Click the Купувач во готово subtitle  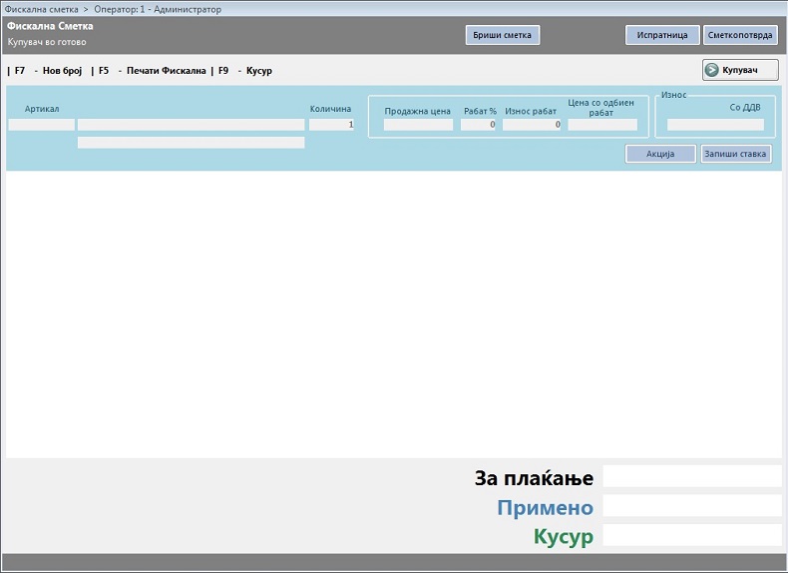click(x=47, y=42)
